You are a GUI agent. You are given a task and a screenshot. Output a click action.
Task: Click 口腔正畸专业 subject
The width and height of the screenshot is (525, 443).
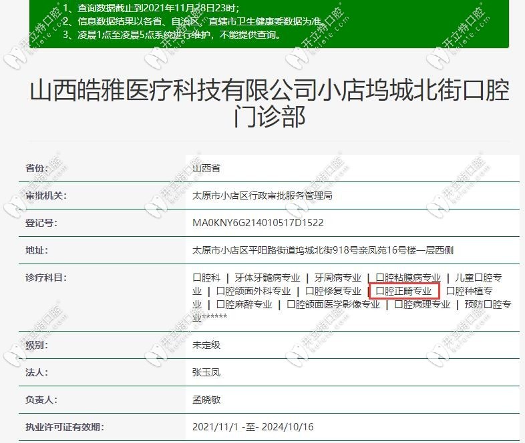click(x=403, y=291)
